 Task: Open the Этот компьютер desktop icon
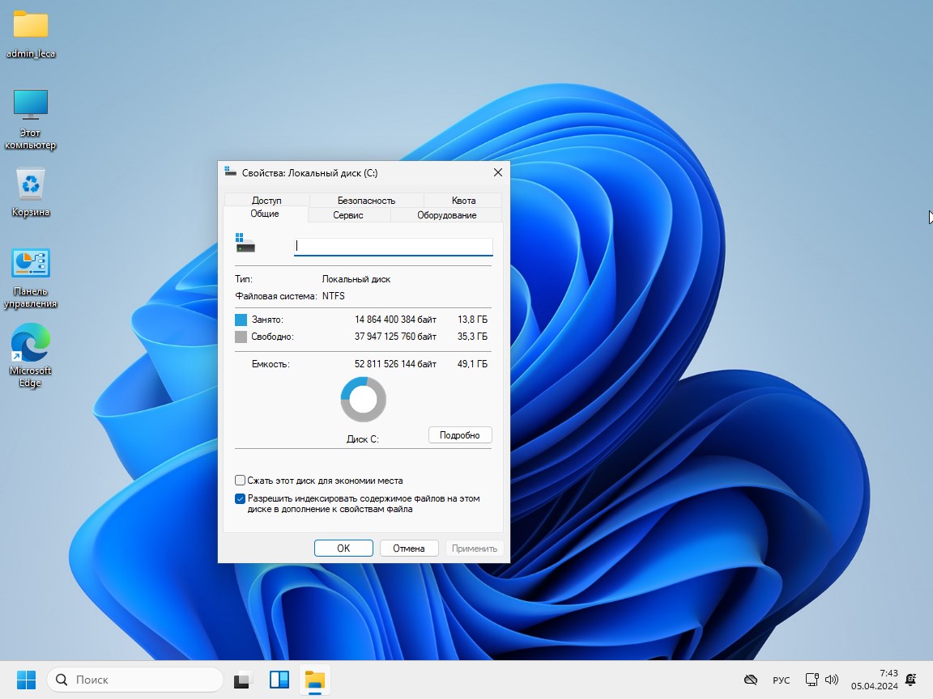click(x=31, y=104)
